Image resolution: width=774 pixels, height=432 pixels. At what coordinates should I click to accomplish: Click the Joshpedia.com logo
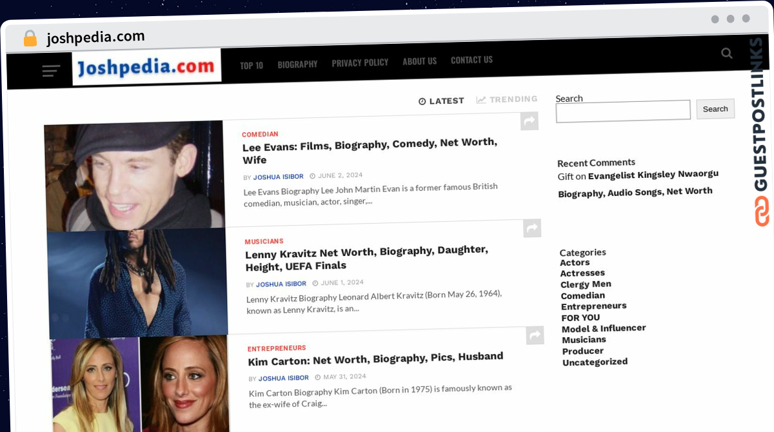point(146,66)
